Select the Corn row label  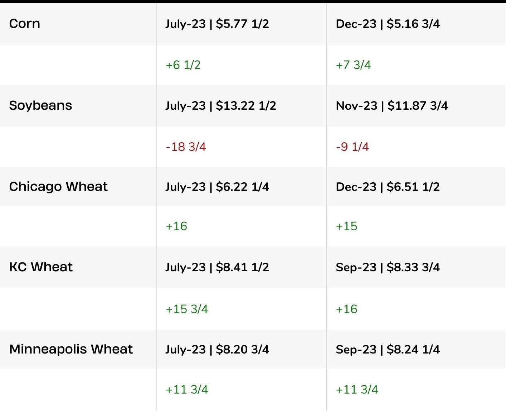coord(24,24)
